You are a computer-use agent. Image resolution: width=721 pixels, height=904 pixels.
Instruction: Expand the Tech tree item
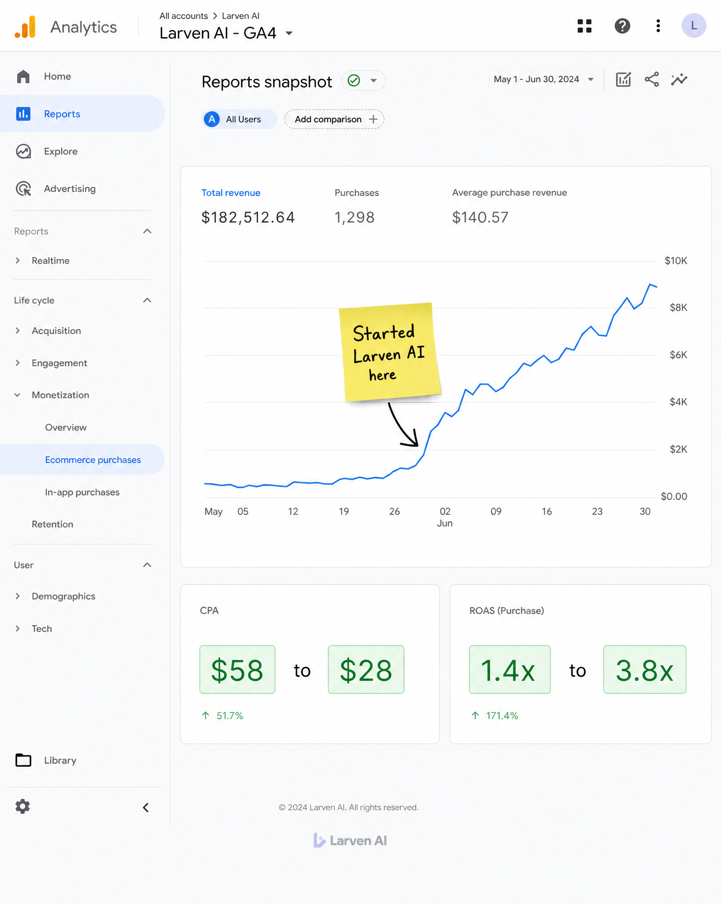pyautogui.click(x=18, y=629)
